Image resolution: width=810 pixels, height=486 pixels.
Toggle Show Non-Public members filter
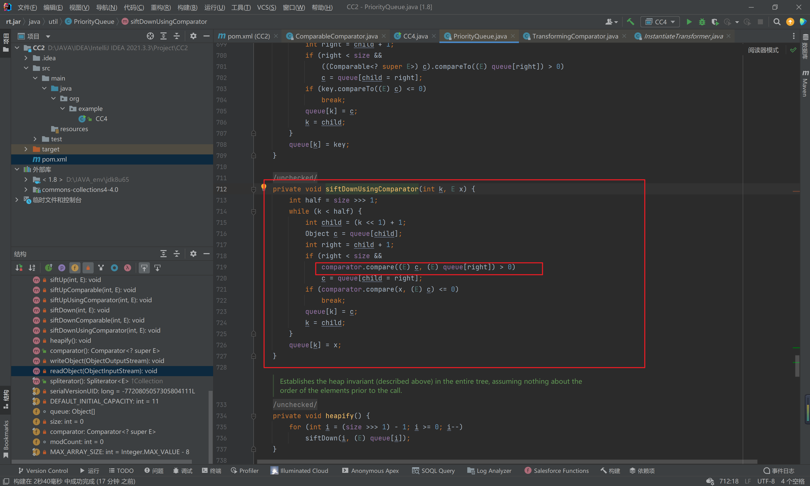[x=88, y=268]
